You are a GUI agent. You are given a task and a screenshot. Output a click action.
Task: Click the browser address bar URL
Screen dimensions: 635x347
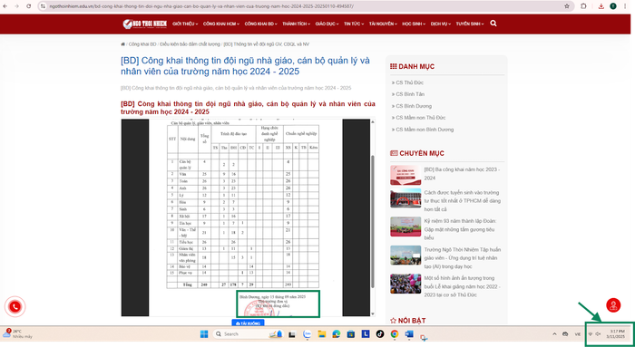(201, 6)
